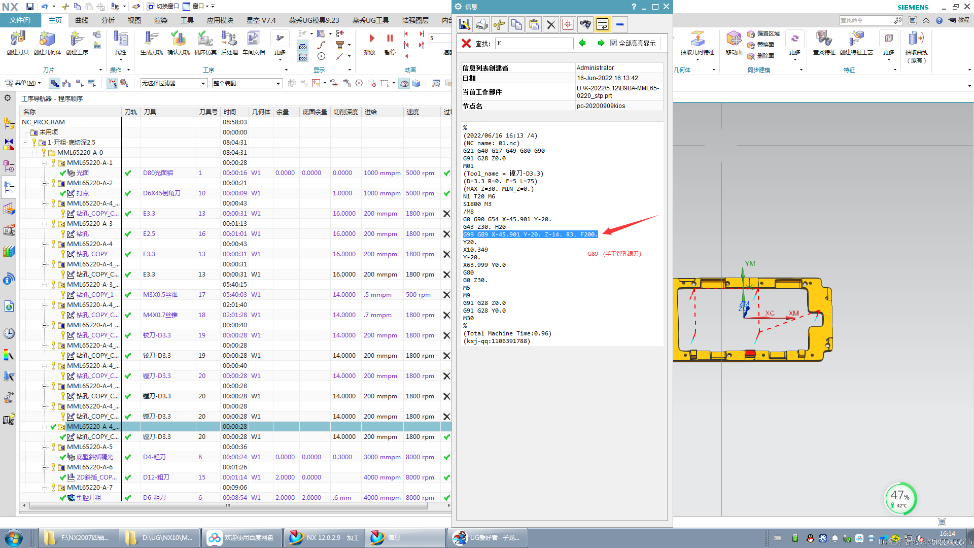Click the Verify Tool Path (确认刀轨) icon
974x548 pixels.
tap(179, 43)
